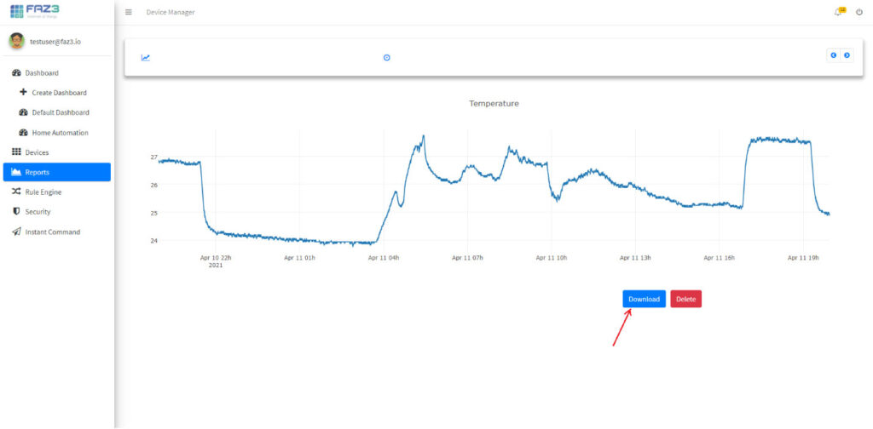The width and height of the screenshot is (873, 429).
Task: Select Default Dashboard
Action: click(x=60, y=112)
